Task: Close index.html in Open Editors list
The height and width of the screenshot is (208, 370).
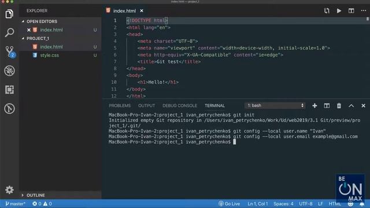Action: tap(29, 30)
